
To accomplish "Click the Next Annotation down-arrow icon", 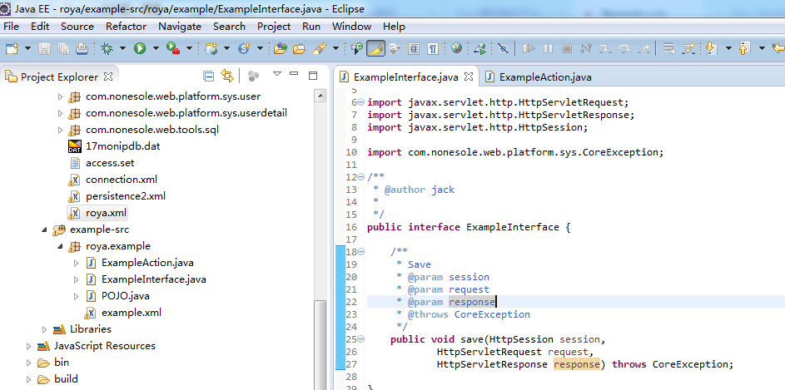I will pos(712,48).
